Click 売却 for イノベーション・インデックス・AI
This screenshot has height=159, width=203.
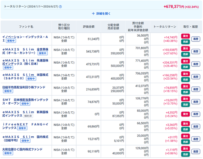(x=185, y=42)
